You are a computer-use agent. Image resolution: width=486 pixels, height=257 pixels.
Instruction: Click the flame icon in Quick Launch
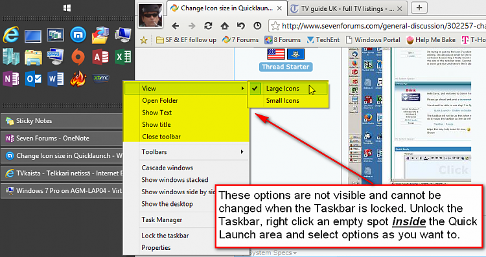[x=78, y=79]
